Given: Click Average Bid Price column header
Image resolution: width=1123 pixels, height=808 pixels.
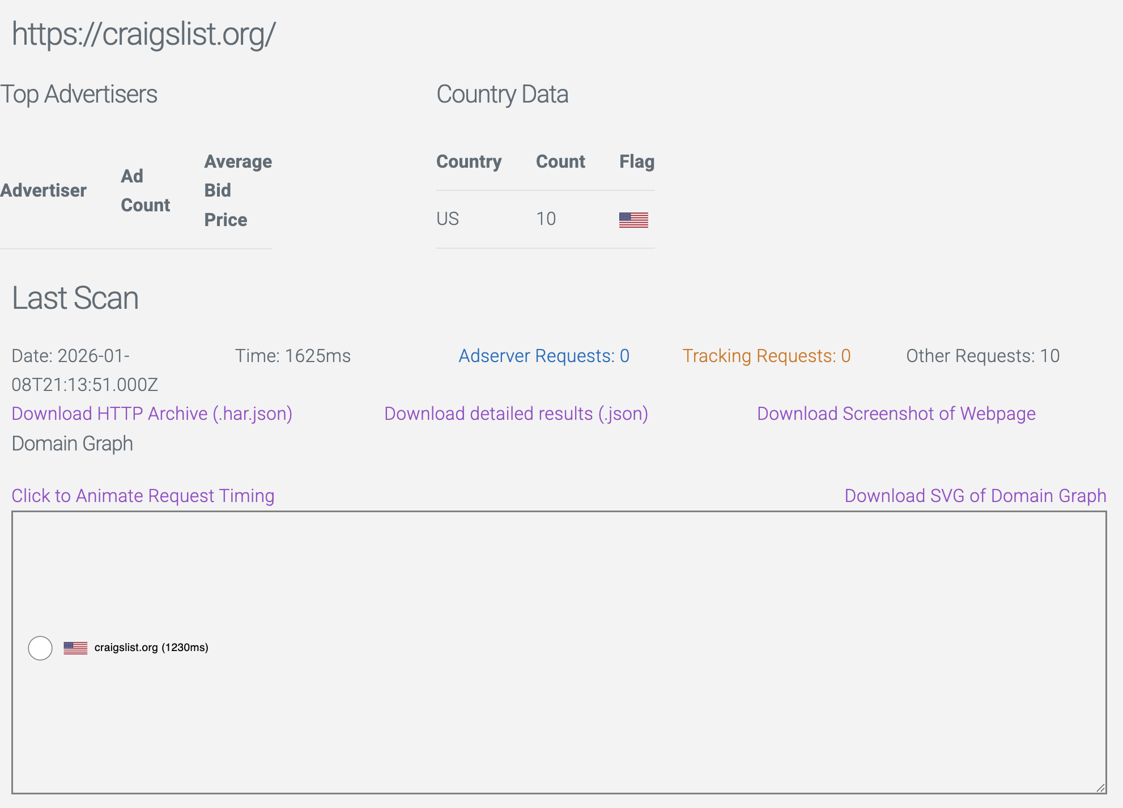Looking at the screenshot, I should coord(238,190).
